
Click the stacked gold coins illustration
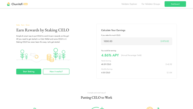point(50,58)
